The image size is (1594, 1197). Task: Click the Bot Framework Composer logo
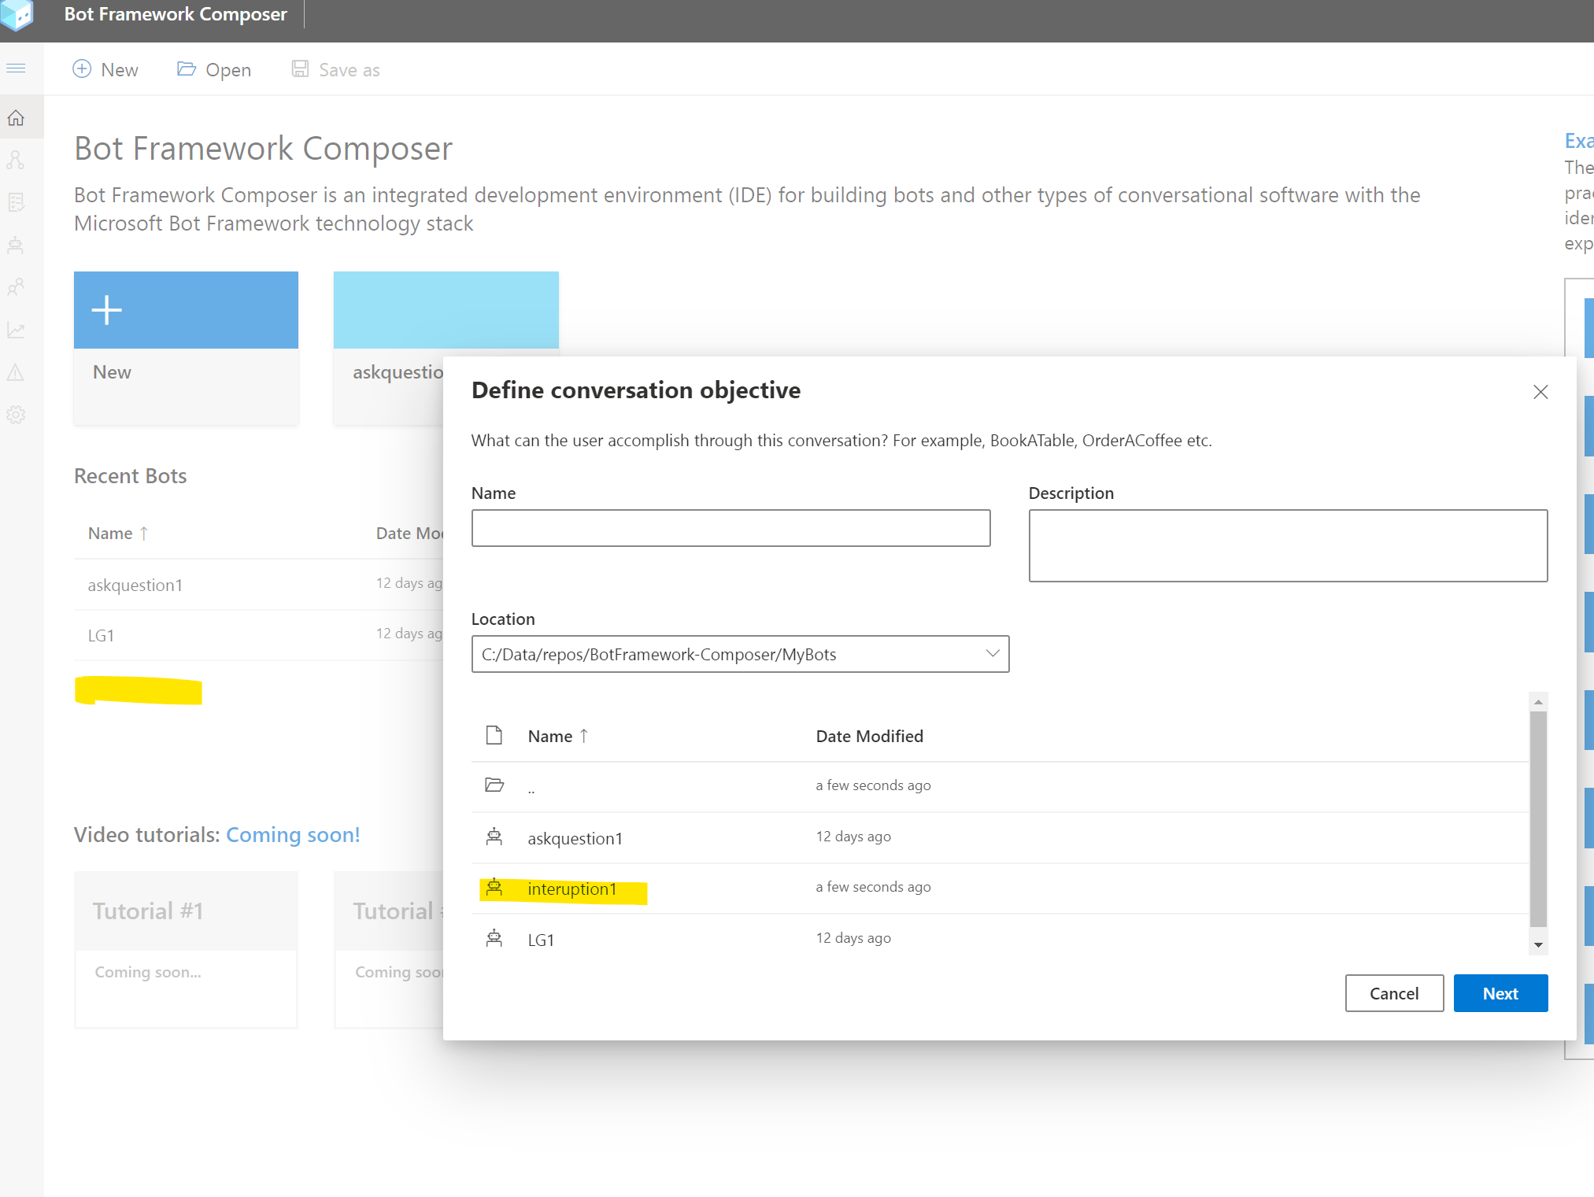point(16,16)
